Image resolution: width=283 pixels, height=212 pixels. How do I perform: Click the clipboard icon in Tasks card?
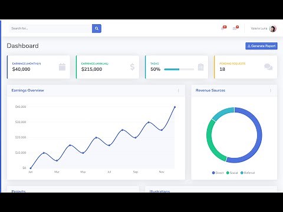[x=200, y=67]
